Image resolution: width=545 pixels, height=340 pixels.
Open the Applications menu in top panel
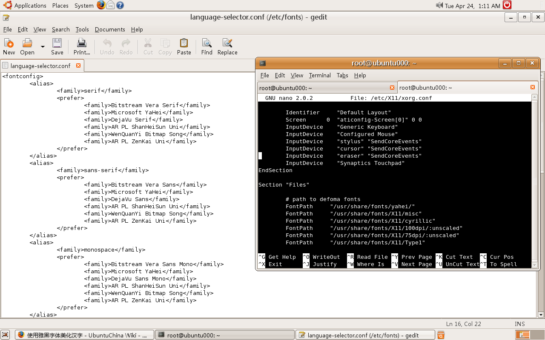(x=25, y=6)
